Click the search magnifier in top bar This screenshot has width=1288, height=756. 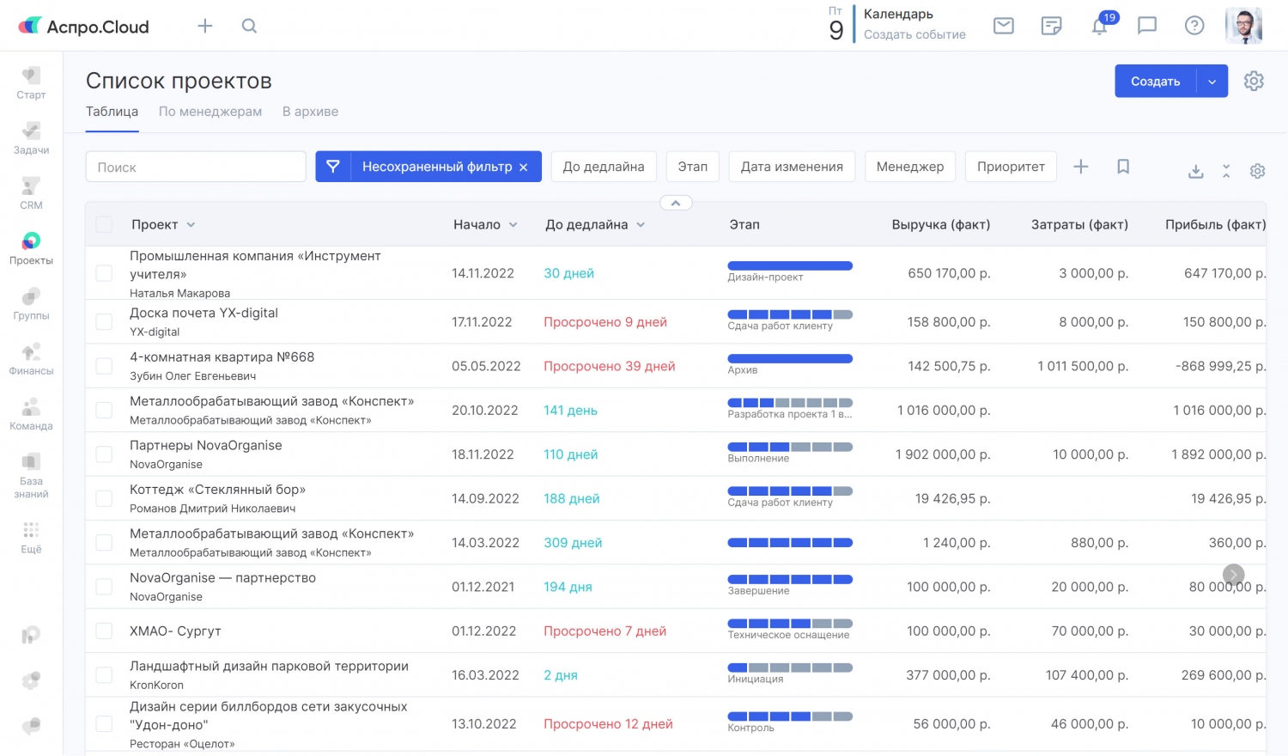coord(249,26)
